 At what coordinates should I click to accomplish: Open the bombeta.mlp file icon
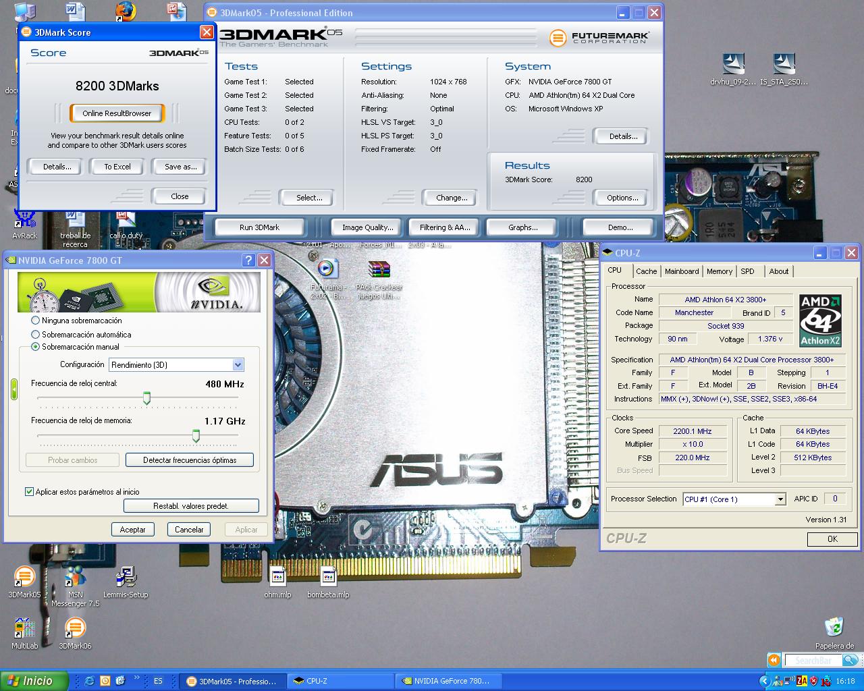tap(328, 577)
